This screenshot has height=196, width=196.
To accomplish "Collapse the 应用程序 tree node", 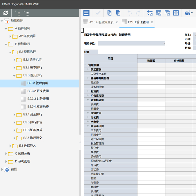I will pyautogui.click(x=2, y=21).
